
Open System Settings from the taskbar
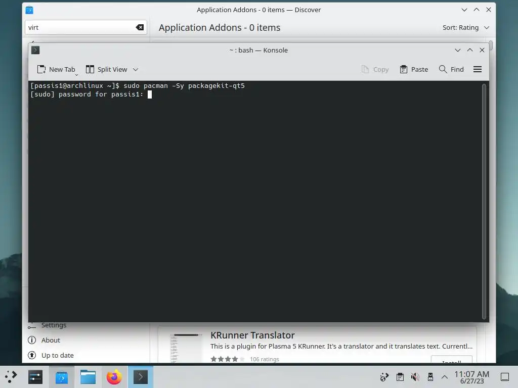click(x=35, y=377)
